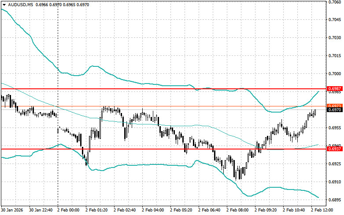Click the 2 Feb 02:40 time label
Viewport: 344px width, 215px height.
(x=125, y=210)
